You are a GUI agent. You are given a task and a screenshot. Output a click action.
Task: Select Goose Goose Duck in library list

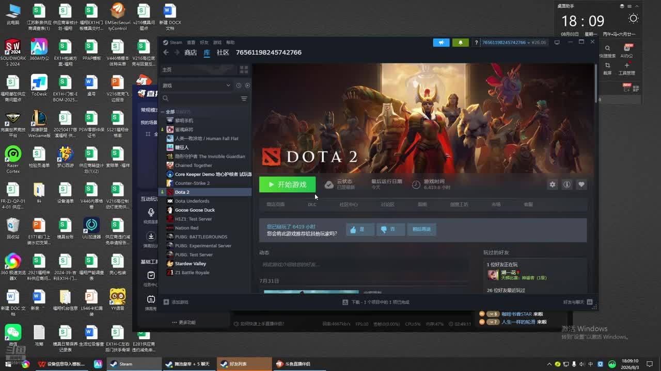click(x=206, y=210)
